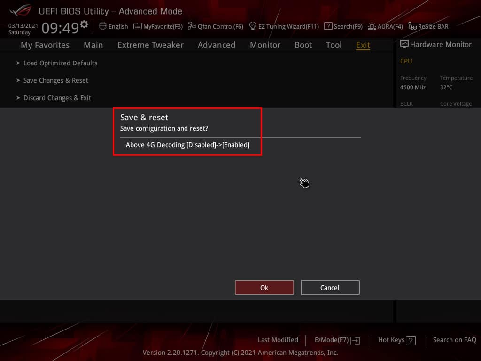This screenshot has width=481, height=361.
Task: Click the Frequency label
Action: (413, 78)
